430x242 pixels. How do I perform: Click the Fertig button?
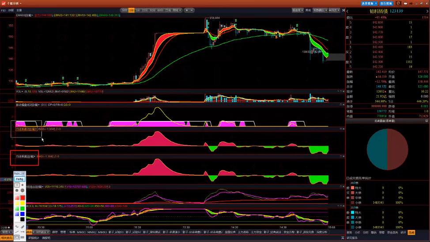[x=19, y=179]
